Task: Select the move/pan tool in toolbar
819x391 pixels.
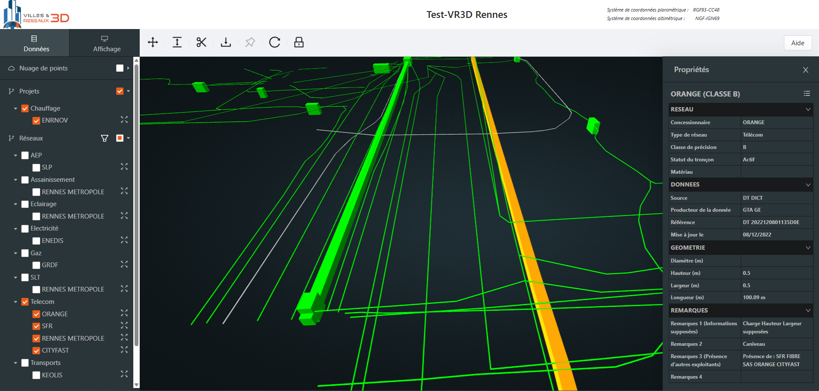Action: coord(153,42)
